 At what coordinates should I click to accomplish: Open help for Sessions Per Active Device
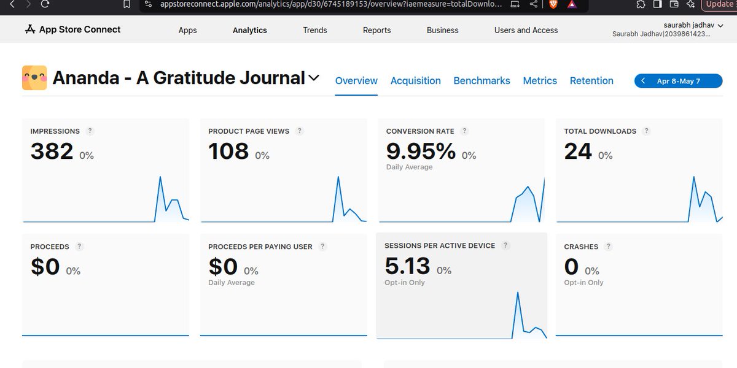click(x=505, y=245)
